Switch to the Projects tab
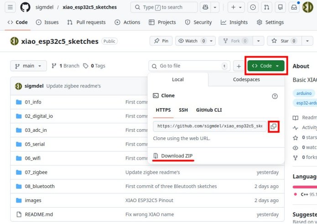The height and width of the screenshot is (224, 317). 162,22
